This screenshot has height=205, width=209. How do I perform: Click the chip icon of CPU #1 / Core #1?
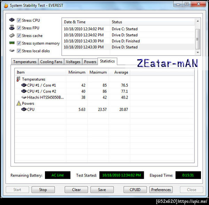(x=24, y=85)
